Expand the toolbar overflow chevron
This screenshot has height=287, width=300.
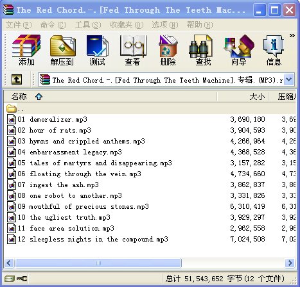coord(292,35)
